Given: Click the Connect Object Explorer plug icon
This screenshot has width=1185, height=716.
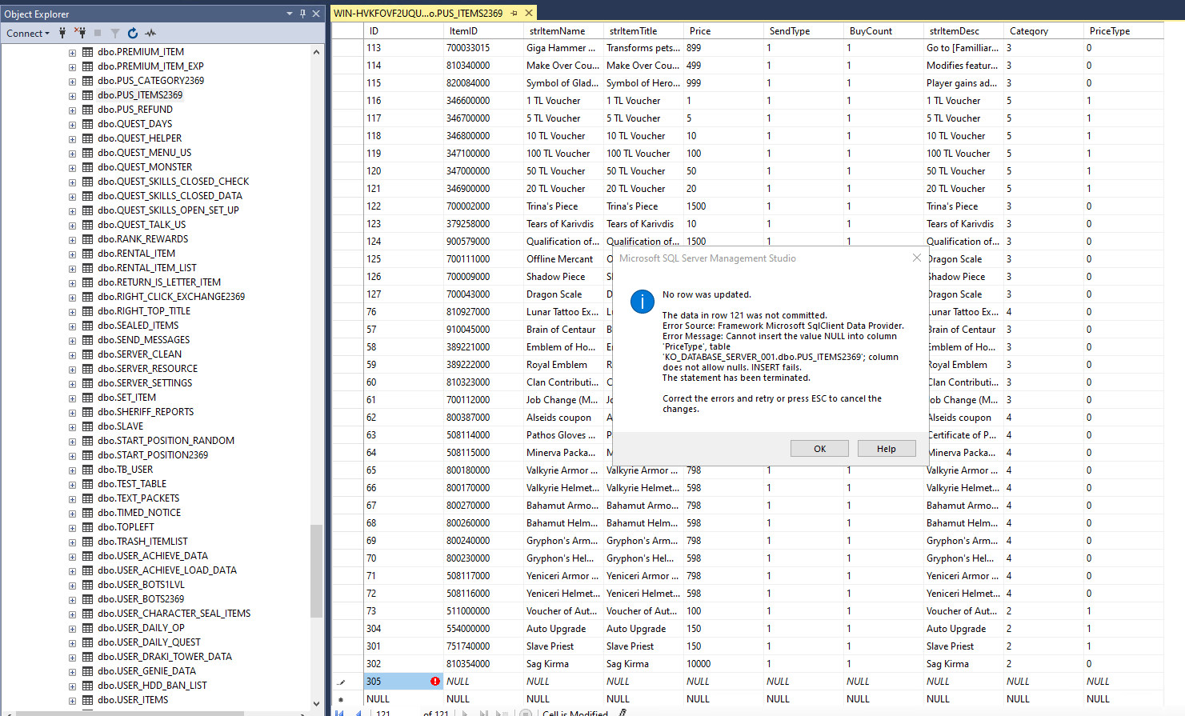Looking at the screenshot, I should [x=63, y=33].
